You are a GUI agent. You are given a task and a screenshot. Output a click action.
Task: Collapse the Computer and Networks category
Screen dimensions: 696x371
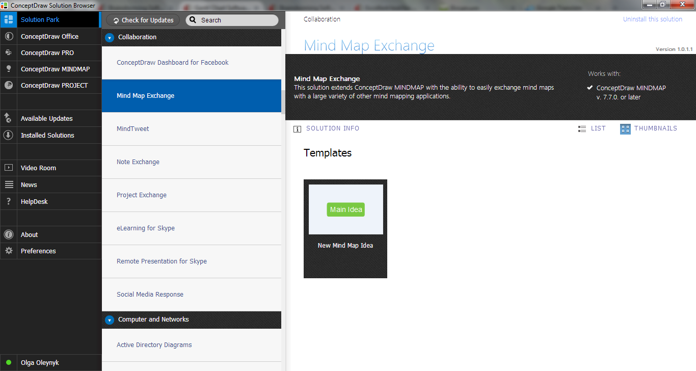(x=110, y=320)
